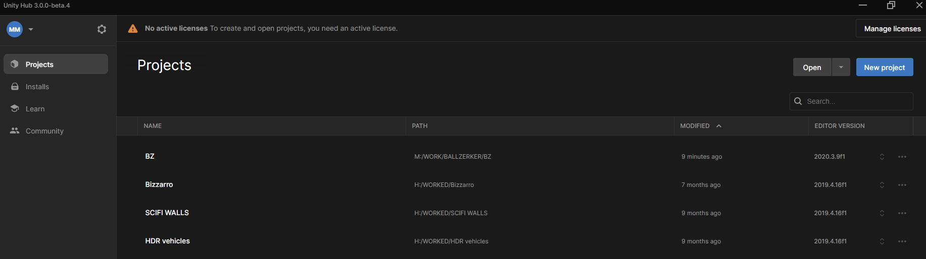Click the Community people icon

point(15,131)
